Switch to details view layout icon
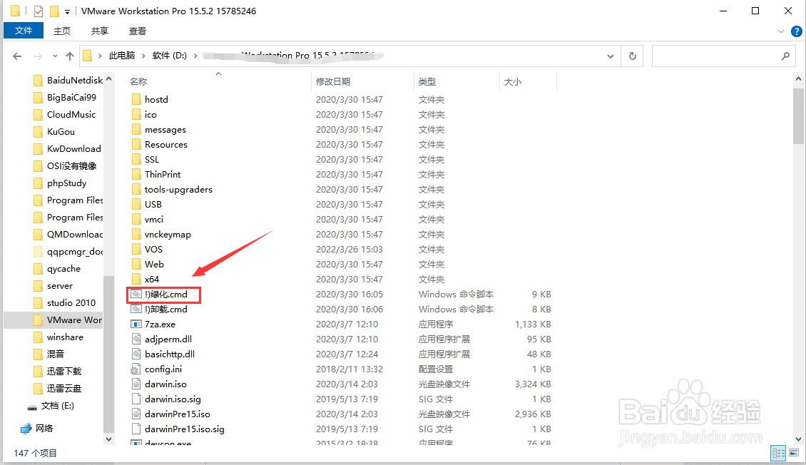Image resolution: width=806 pixels, height=465 pixels. click(x=778, y=453)
